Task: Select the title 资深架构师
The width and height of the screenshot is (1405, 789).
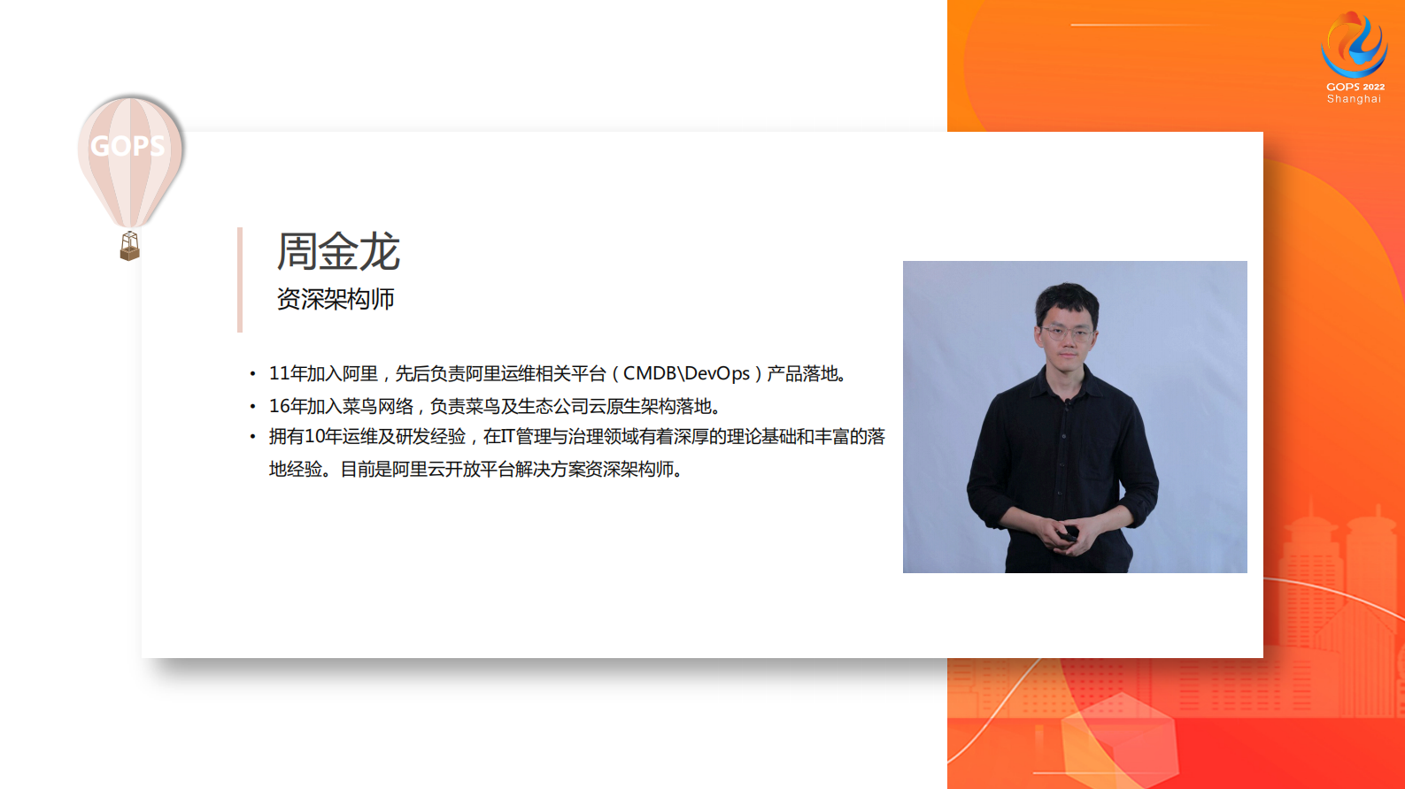Action: pos(336,299)
